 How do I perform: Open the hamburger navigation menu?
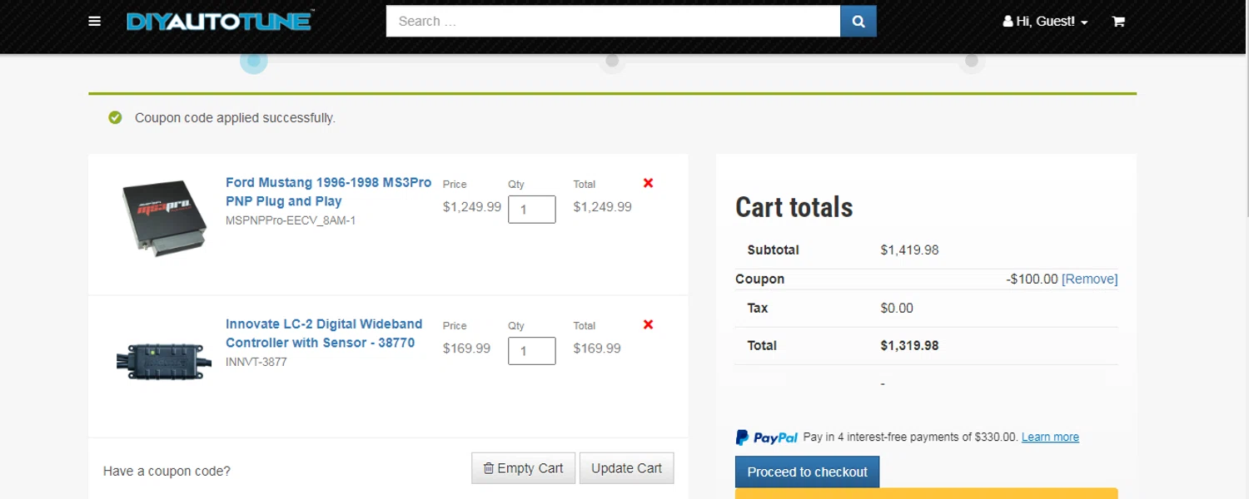(95, 21)
